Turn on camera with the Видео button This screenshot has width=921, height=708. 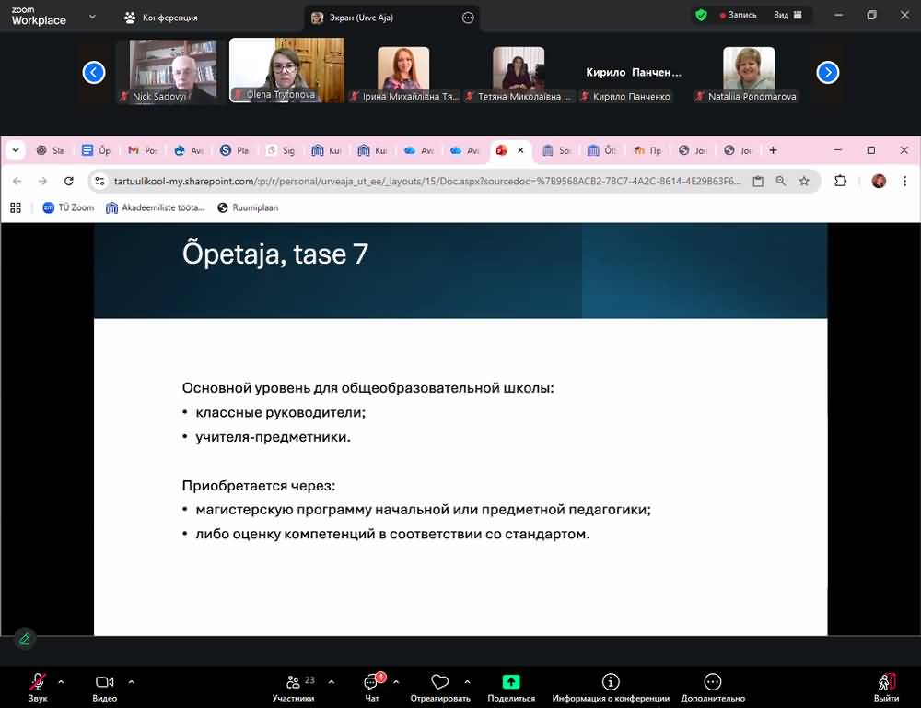pos(104,683)
